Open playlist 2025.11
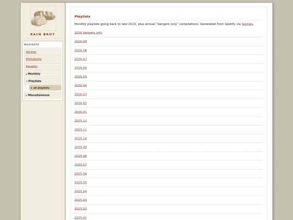The width and height of the screenshot is (293, 220). coord(80,129)
